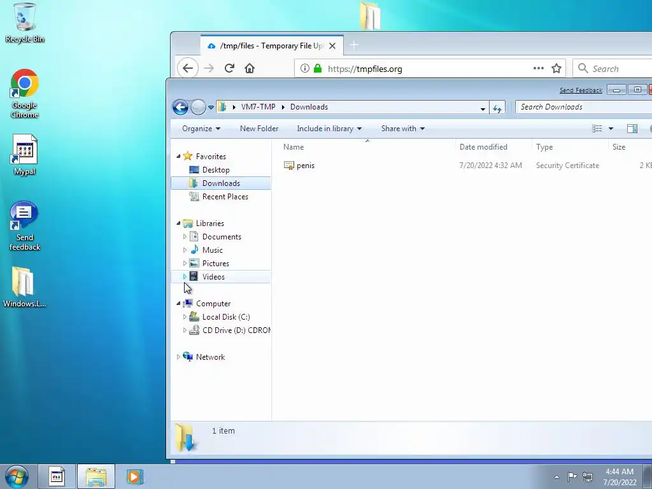Open the Windows Start menu
Screen dimensions: 652x489
coord(17,476)
